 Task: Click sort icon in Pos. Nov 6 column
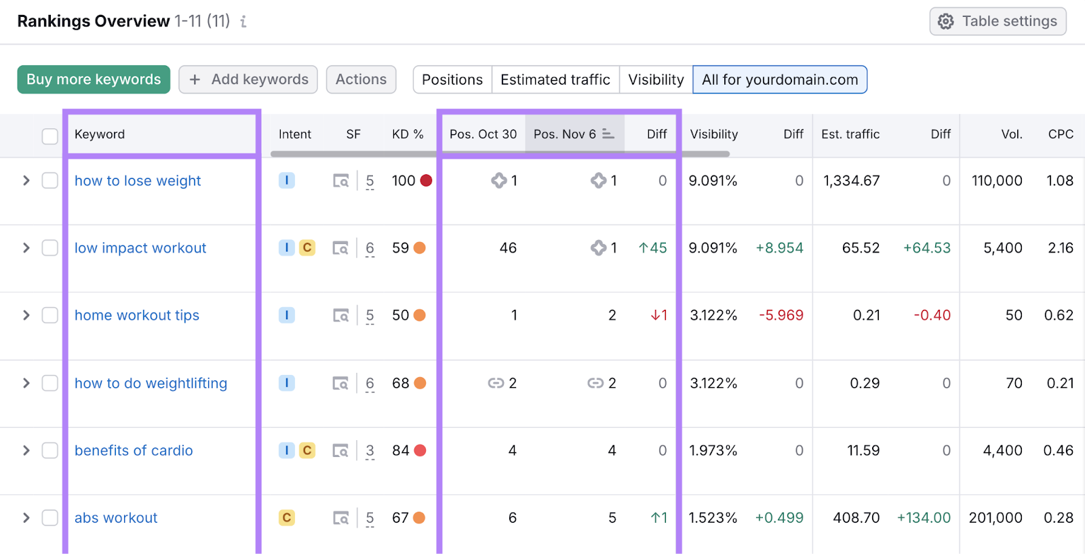point(608,134)
